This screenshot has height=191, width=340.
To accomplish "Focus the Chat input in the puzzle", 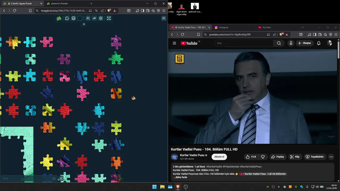I will (27, 179).
